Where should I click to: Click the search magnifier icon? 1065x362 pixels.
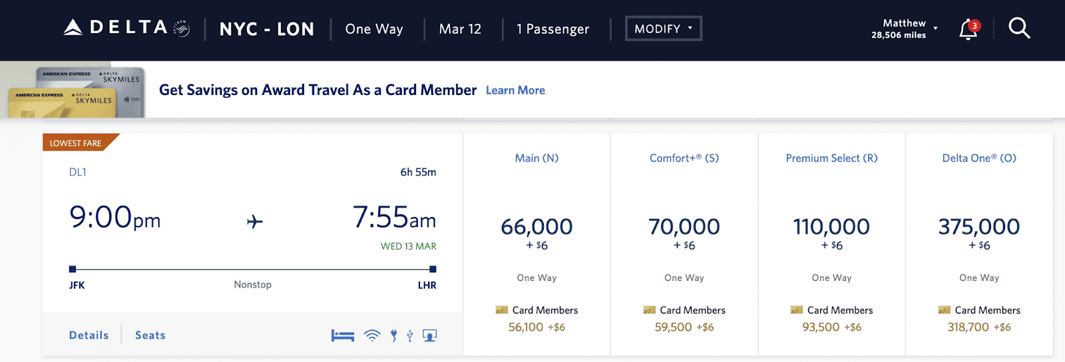[x=1019, y=28]
